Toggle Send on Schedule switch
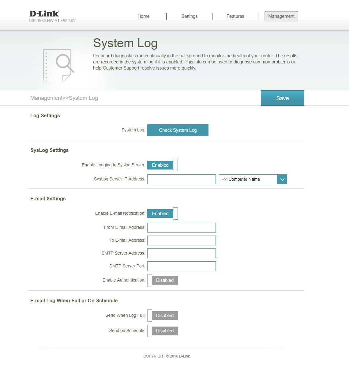349x367 pixels. (x=163, y=331)
